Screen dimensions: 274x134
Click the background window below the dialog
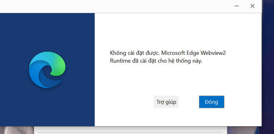pyautogui.click(x=131, y=129)
